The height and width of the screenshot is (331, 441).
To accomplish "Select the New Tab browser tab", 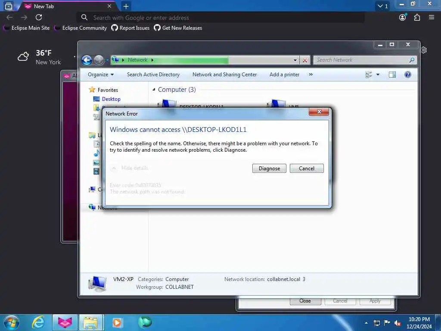I will point(68,6).
